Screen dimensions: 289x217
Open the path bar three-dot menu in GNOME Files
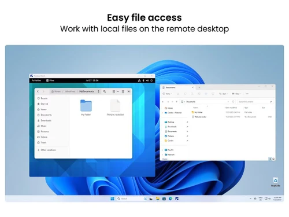coord(99,91)
